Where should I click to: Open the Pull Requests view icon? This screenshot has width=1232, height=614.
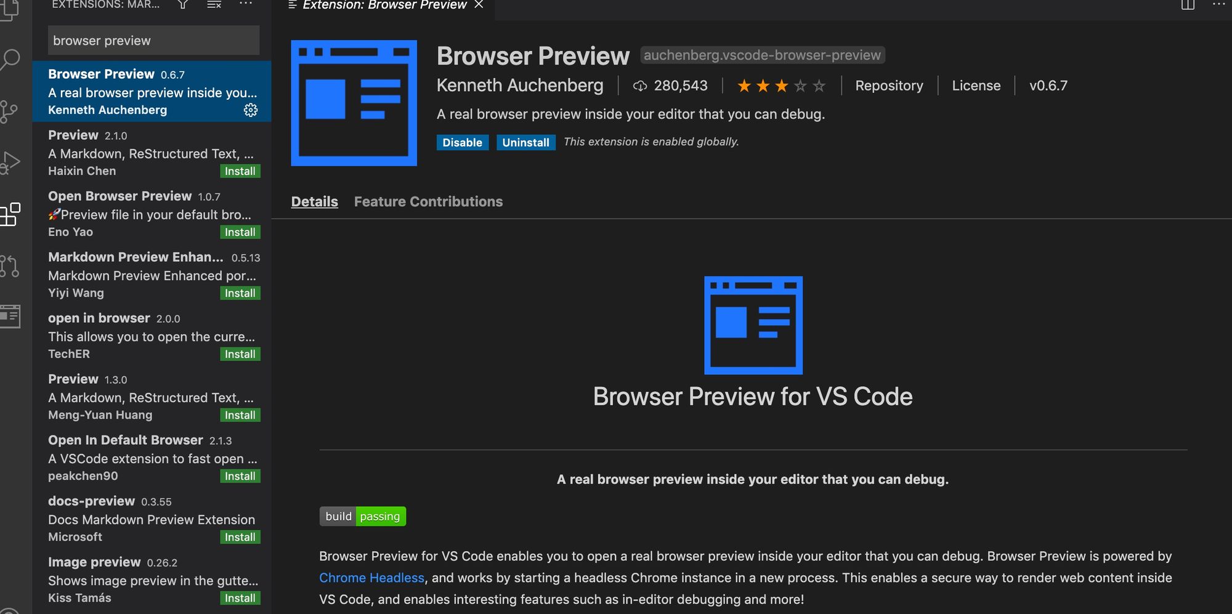[9, 265]
